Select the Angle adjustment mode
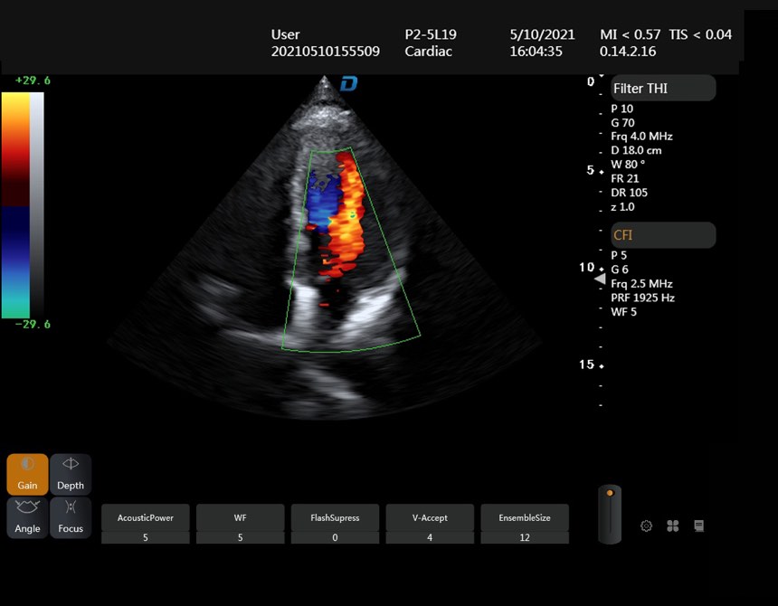Viewport: 778px width, 606px height. point(27,517)
